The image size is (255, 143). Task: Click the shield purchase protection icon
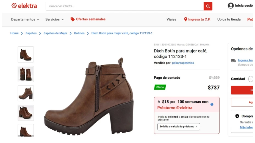pos(237,116)
